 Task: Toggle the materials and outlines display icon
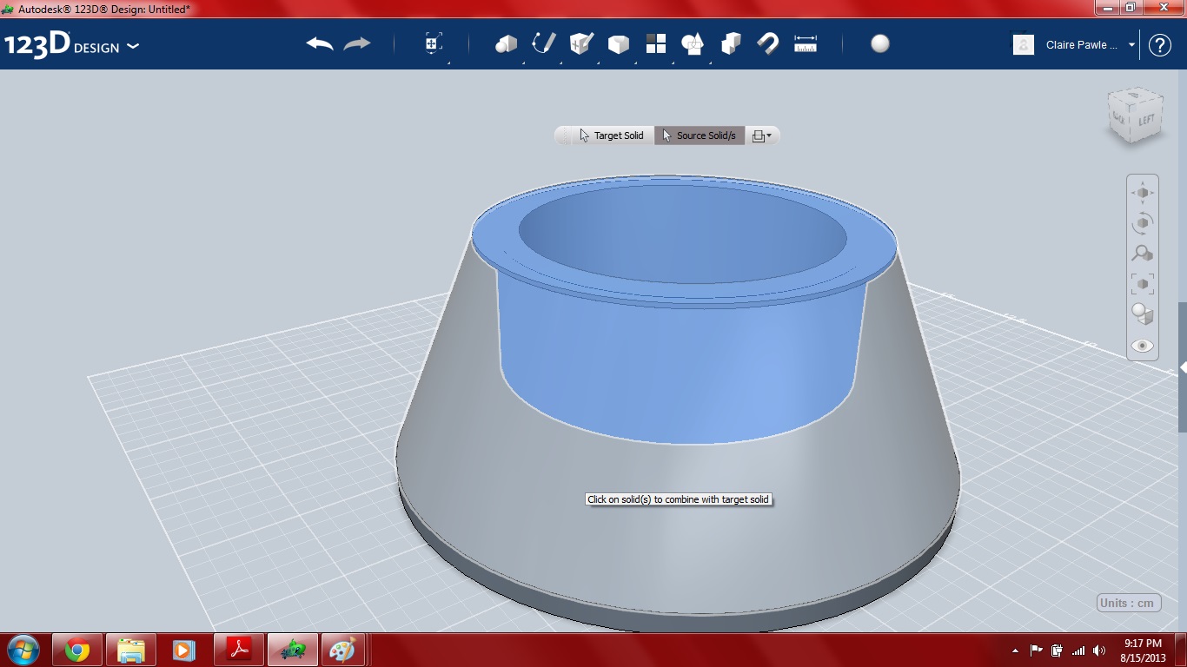[x=1143, y=314]
